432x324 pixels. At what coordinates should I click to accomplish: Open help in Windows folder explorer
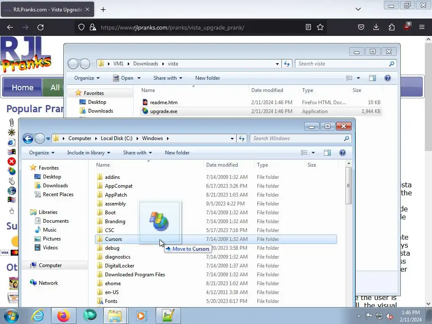coord(342,153)
